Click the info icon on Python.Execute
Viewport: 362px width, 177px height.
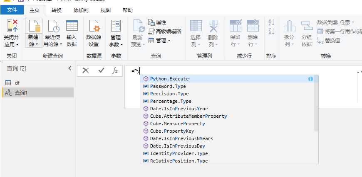(310, 79)
